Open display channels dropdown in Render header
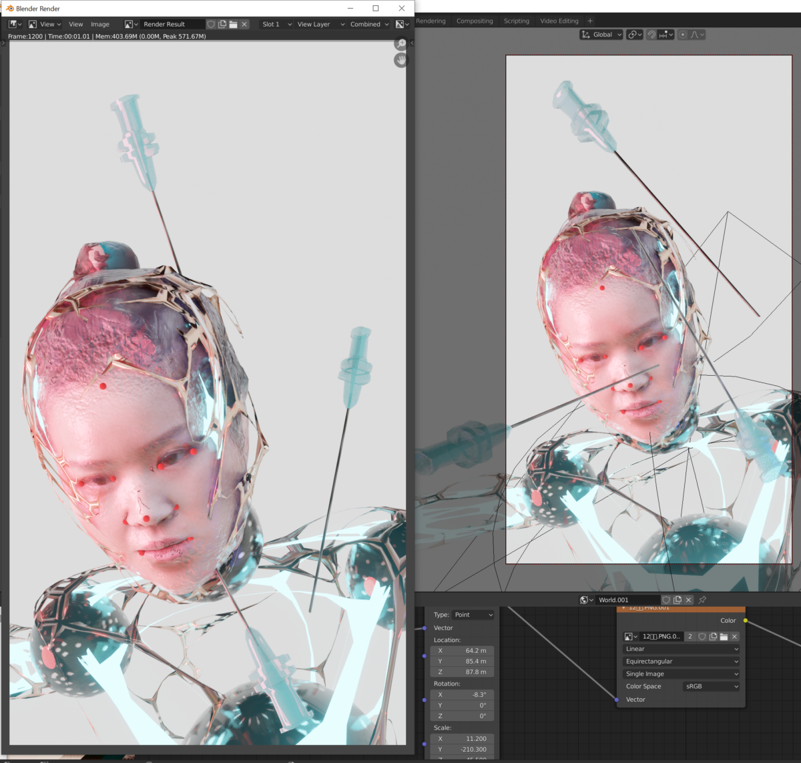 pyautogui.click(x=402, y=24)
